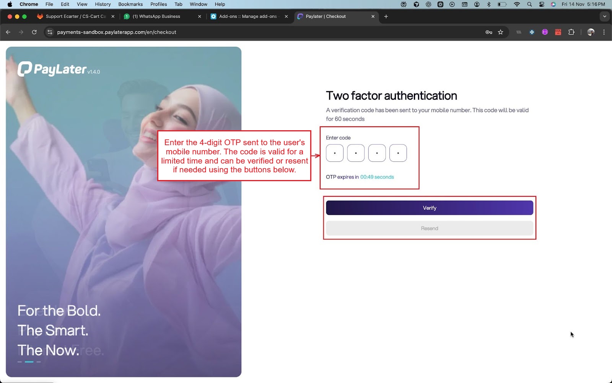
Task: Open the History menu
Action: pyautogui.click(x=103, y=4)
